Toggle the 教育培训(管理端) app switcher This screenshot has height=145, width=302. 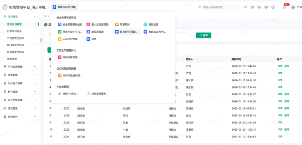pyautogui.click(x=65, y=7)
